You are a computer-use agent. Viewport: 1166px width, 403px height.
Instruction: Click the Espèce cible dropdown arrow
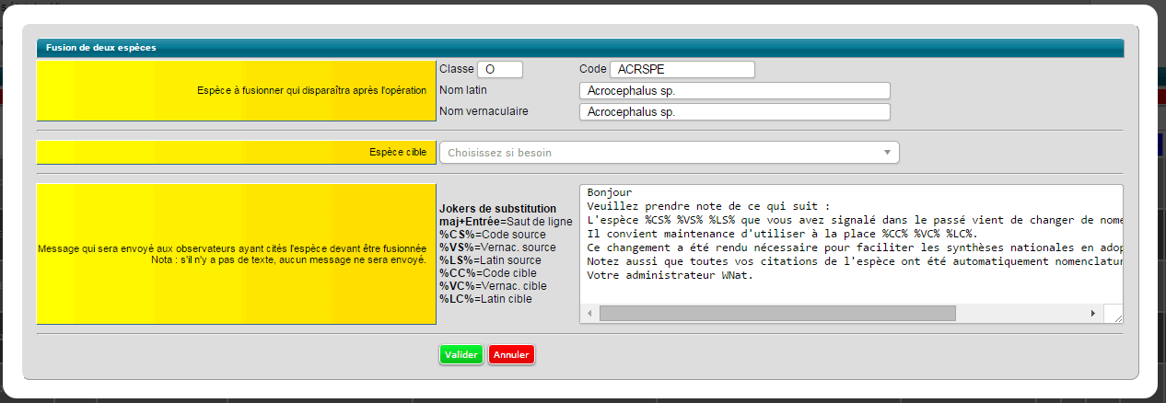click(x=886, y=153)
